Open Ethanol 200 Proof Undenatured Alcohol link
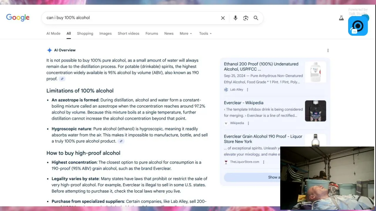The height and width of the screenshot is (211, 376). tap(261, 67)
